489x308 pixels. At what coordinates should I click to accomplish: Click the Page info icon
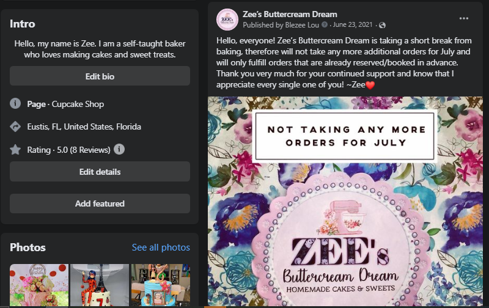(x=16, y=104)
